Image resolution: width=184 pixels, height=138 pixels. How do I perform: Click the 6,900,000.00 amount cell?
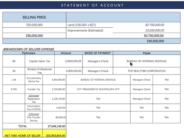coord(68,71)
